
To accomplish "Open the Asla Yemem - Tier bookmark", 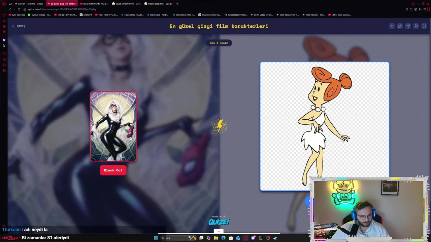I will [313, 15].
